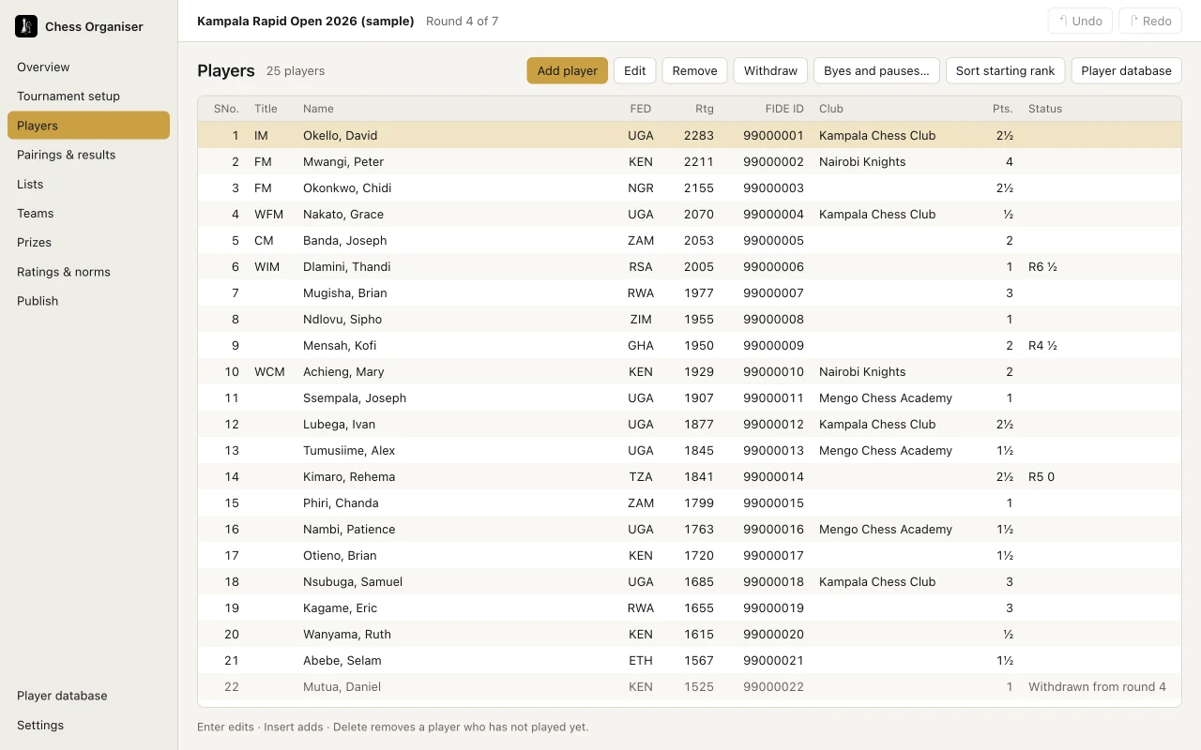Viewport: 1201px width, 750px height.
Task: Click the Chess Organiser app logo icon
Action: [x=26, y=26]
